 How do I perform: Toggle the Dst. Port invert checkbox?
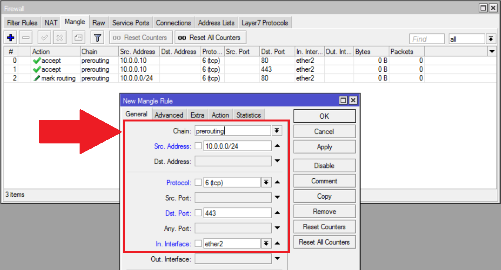coord(198,213)
